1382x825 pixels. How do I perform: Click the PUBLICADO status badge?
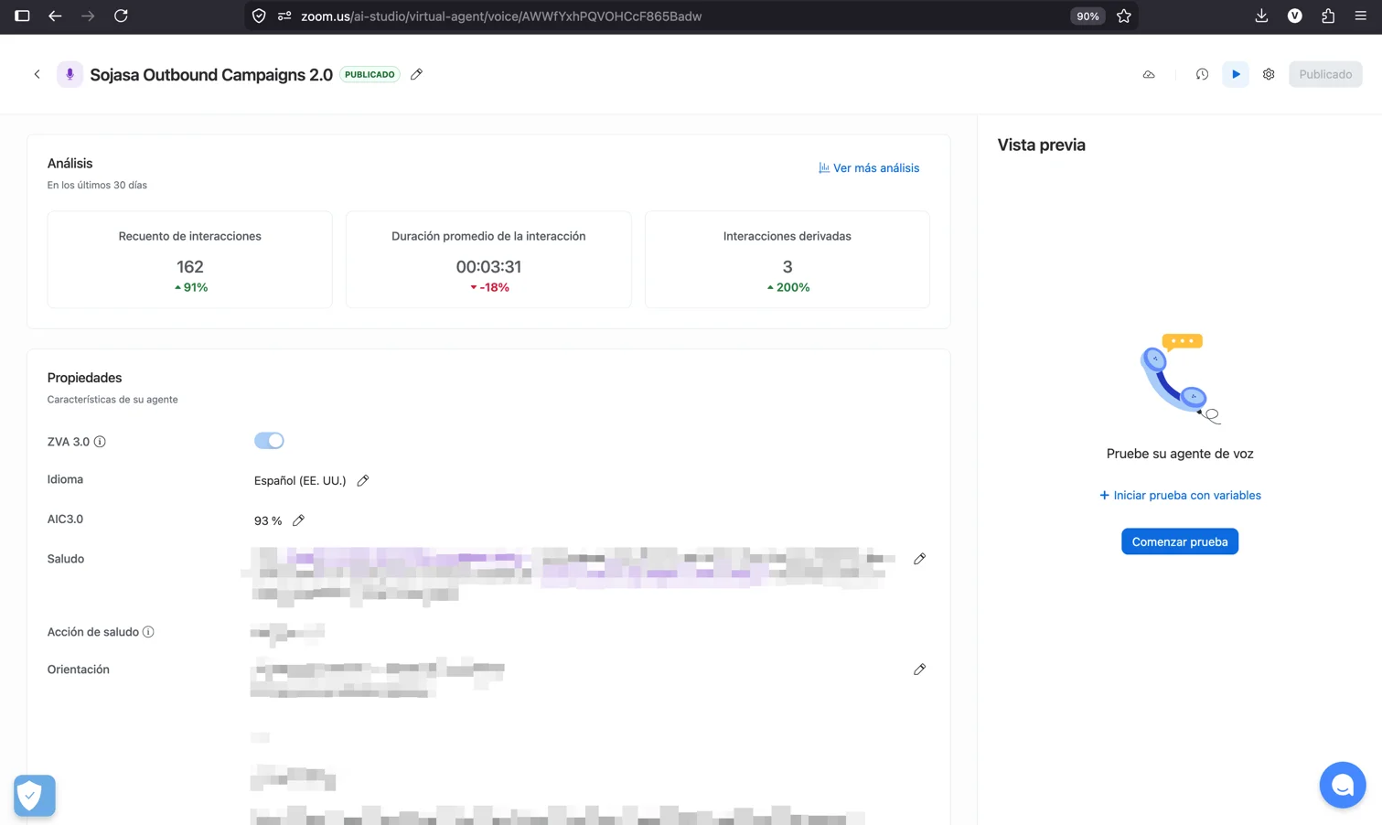tap(370, 74)
